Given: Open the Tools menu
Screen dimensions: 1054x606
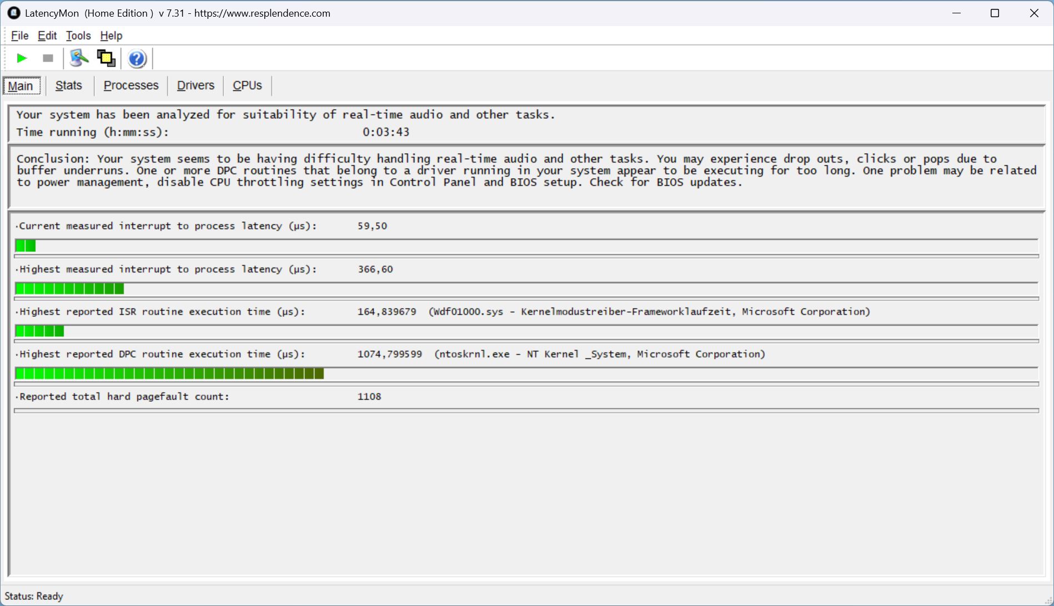Looking at the screenshot, I should [x=78, y=36].
